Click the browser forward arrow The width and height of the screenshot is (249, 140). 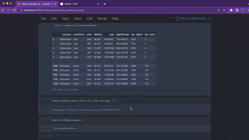point(9,10)
